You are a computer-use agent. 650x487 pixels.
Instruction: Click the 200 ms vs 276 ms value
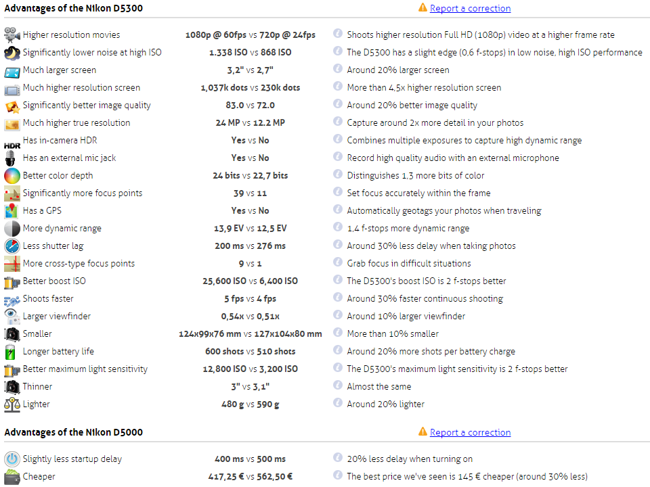pos(251,246)
